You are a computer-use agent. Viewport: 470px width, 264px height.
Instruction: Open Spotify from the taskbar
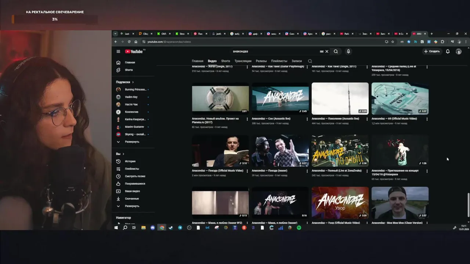pyautogui.click(x=299, y=228)
